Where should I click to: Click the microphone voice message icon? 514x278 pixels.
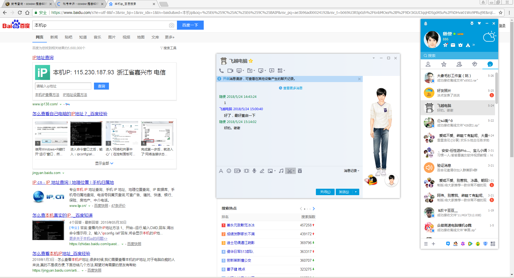point(254,171)
